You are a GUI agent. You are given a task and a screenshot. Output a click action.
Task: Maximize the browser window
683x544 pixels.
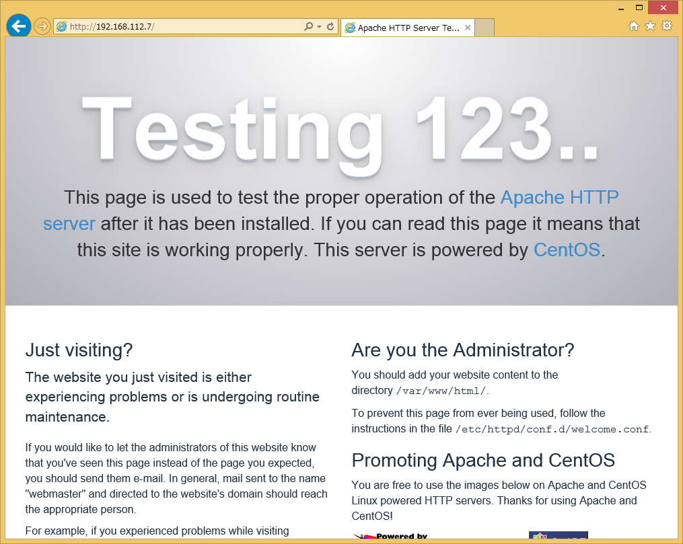639,8
